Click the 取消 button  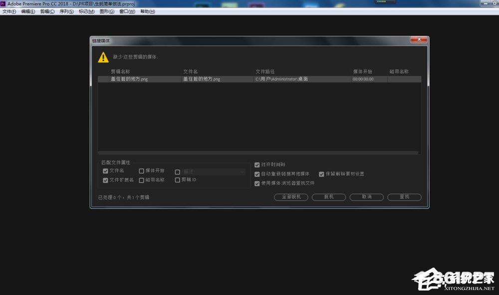pos(367,197)
